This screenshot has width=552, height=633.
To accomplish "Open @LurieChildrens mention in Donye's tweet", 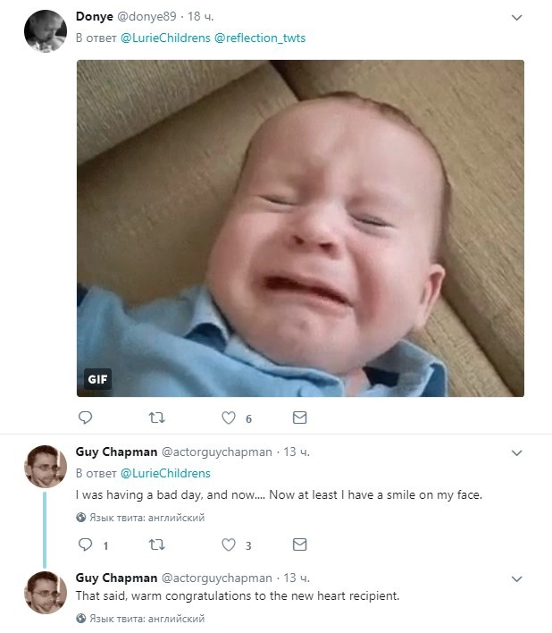I will 165,38.
